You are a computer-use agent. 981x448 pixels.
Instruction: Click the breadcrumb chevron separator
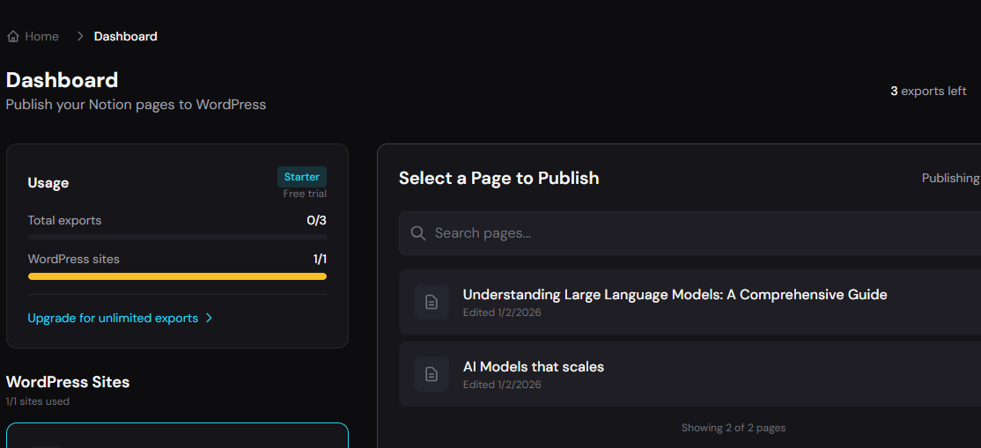(x=79, y=36)
